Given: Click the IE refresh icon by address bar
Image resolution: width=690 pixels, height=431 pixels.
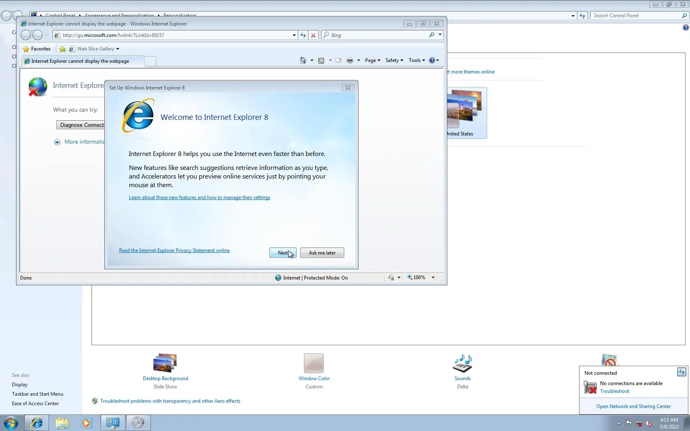Looking at the screenshot, I should click(x=303, y=35).
